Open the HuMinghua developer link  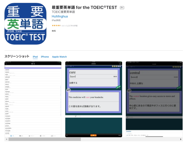pos(60,16)
